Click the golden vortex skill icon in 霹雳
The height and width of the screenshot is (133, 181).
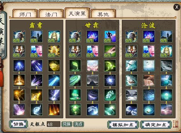54,66
